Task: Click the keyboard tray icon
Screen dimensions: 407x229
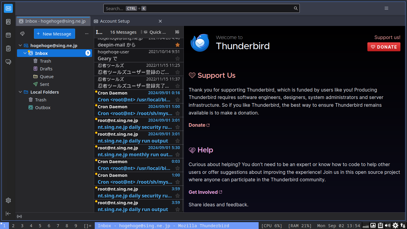Action: click(x=366, y=226)
